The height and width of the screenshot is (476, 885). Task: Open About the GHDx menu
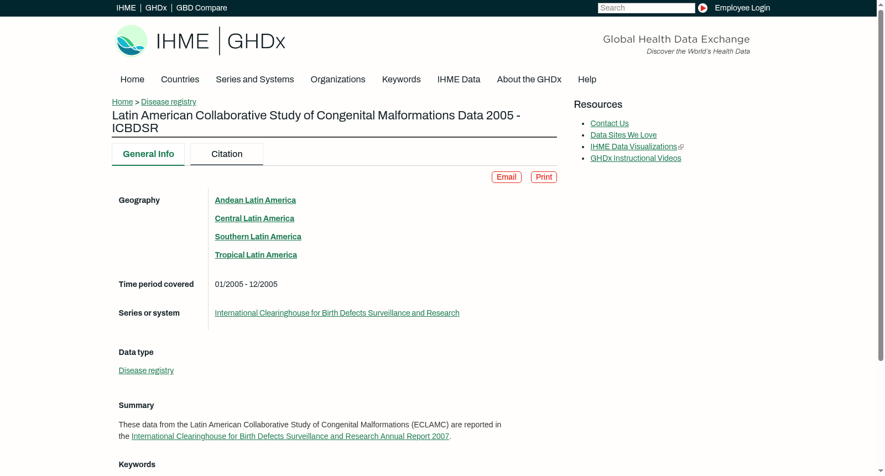tap(529, 80)
